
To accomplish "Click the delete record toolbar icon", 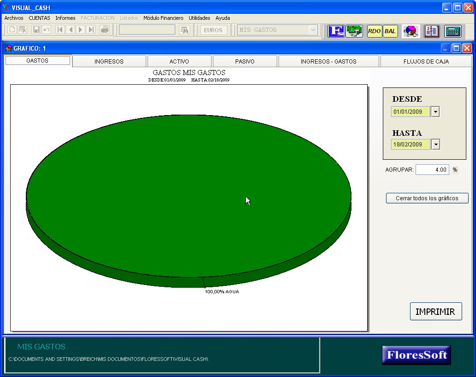I will coord(23,30).
